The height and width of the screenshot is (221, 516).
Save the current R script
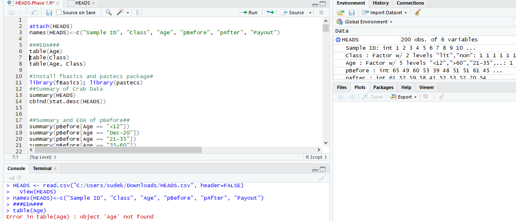pyautogui.click(x=49, y=13)
